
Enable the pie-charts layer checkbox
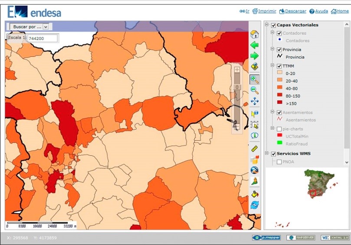(x=279, y=129)
